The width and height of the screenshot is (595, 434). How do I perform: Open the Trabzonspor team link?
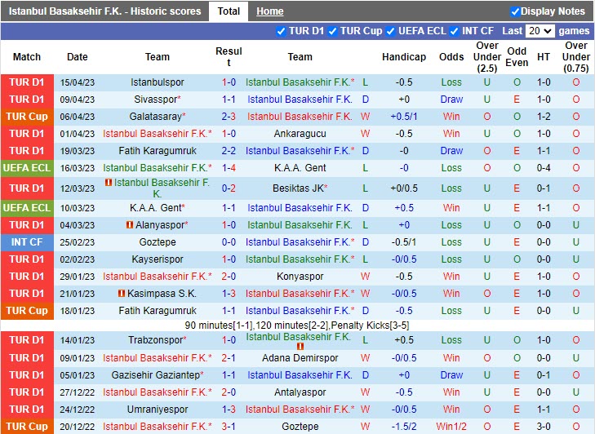coord(156,340)
